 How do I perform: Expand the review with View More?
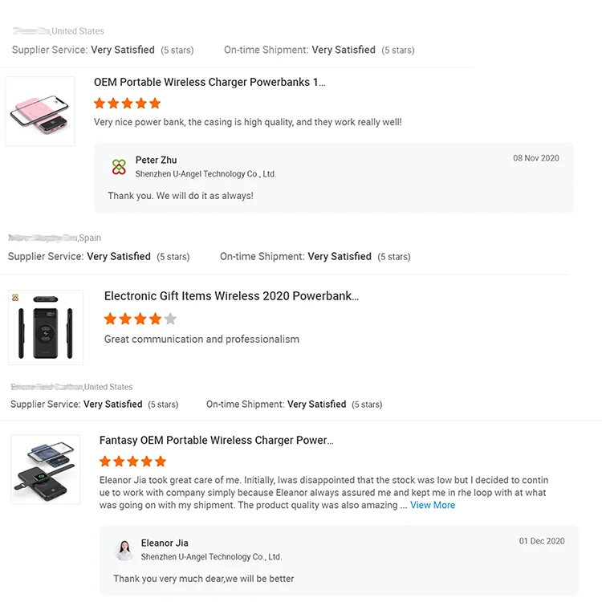pos(433,505)
